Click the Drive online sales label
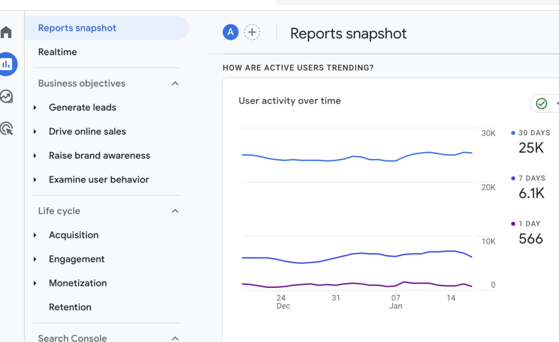Viewport: 559px width, 342px height. [x=87, y=131]
